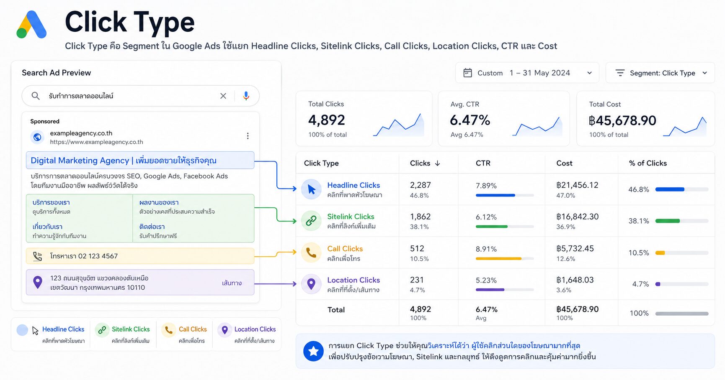Click the legend Sitelink Clicks link icon
Screen dimensions: 725x380
click(102, 330)
